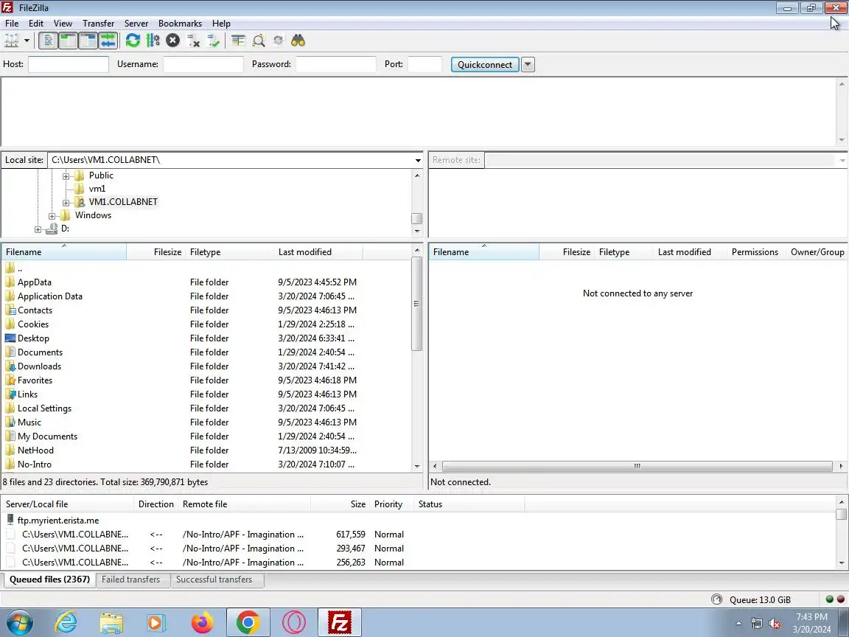Image resolution: width=849 pixels, height=637 pixels.
Task: Open the Site Manager dropdown arrow
Action: click(x=27, y=41)
